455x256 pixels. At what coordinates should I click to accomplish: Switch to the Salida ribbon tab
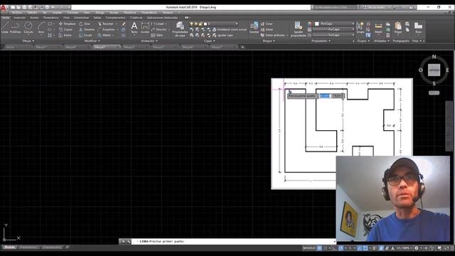[x=97, y=18]
